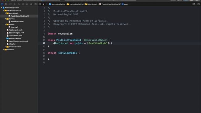Open the Test navigator
This screenshot has width=201, height=113.
coord(23,4)
